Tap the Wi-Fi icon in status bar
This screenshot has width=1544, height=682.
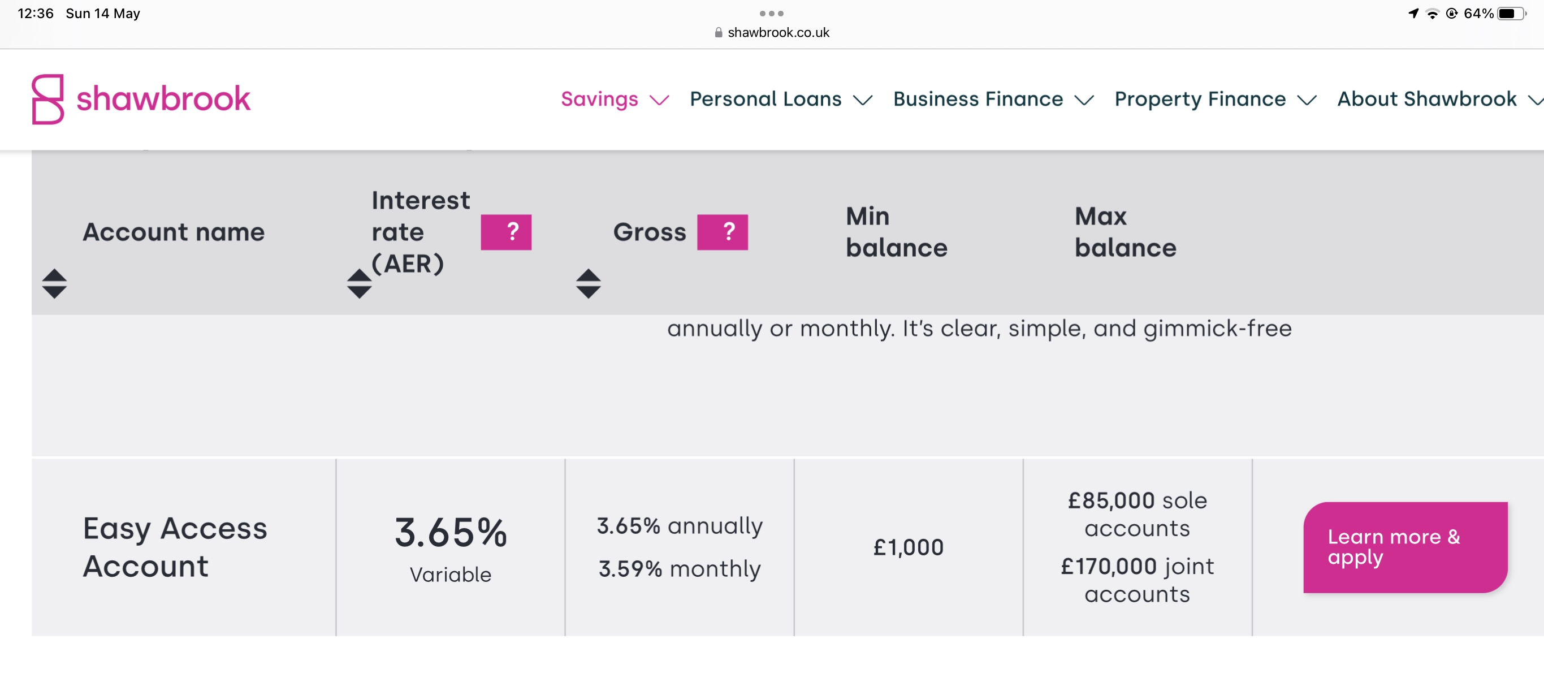(x=1433, y=14)
